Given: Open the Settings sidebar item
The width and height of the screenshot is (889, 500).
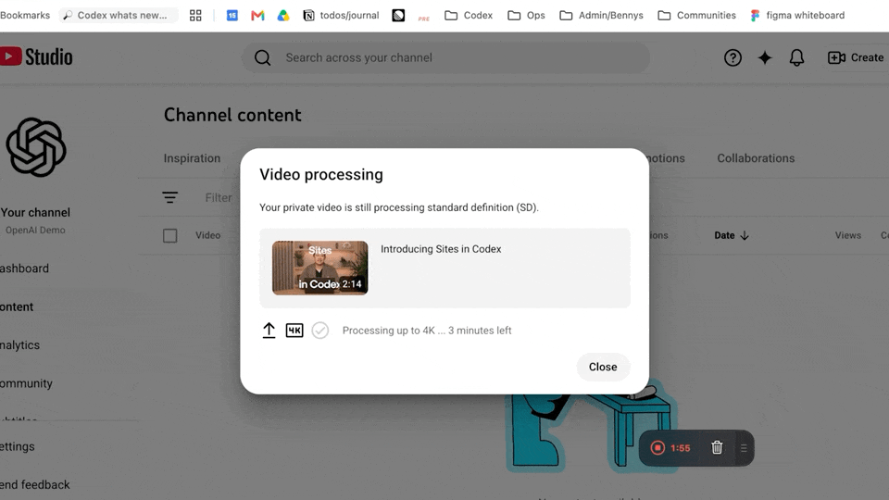Looking at the screenshot, I should 18,446.
